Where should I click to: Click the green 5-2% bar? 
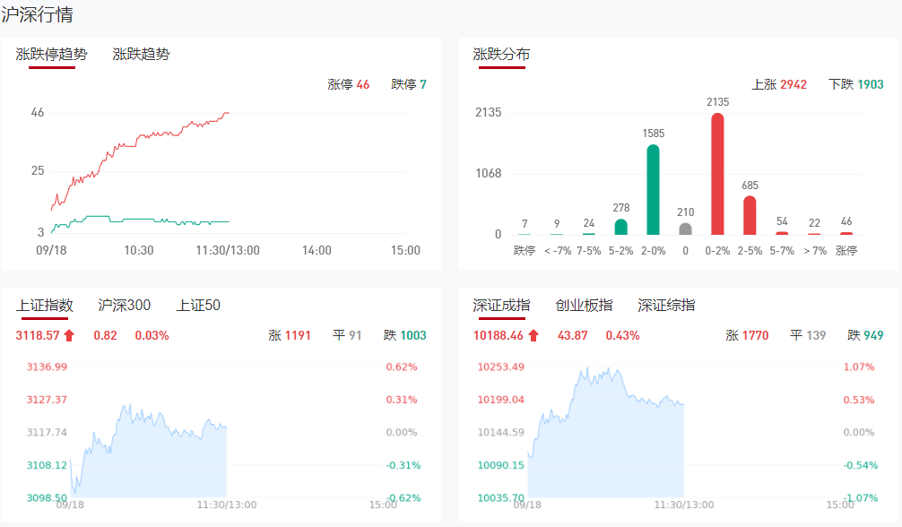point(620,227)
